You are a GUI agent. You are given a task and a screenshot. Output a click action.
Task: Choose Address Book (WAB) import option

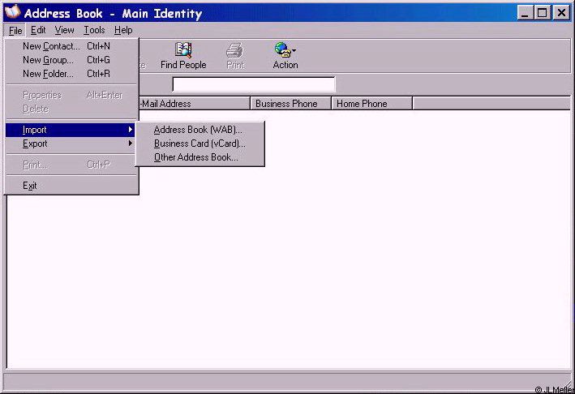[198, 130]
